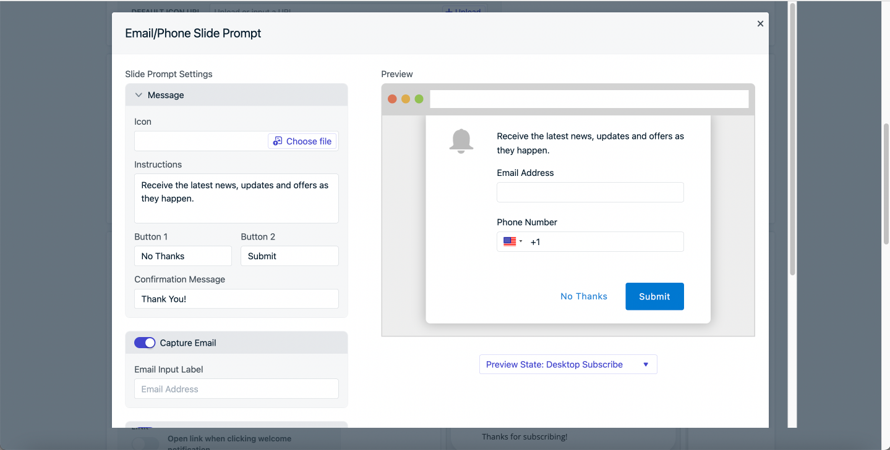Click the Email Input Label field
The image size is (890, 450).
pyautogui.click(x=236, y=389)
